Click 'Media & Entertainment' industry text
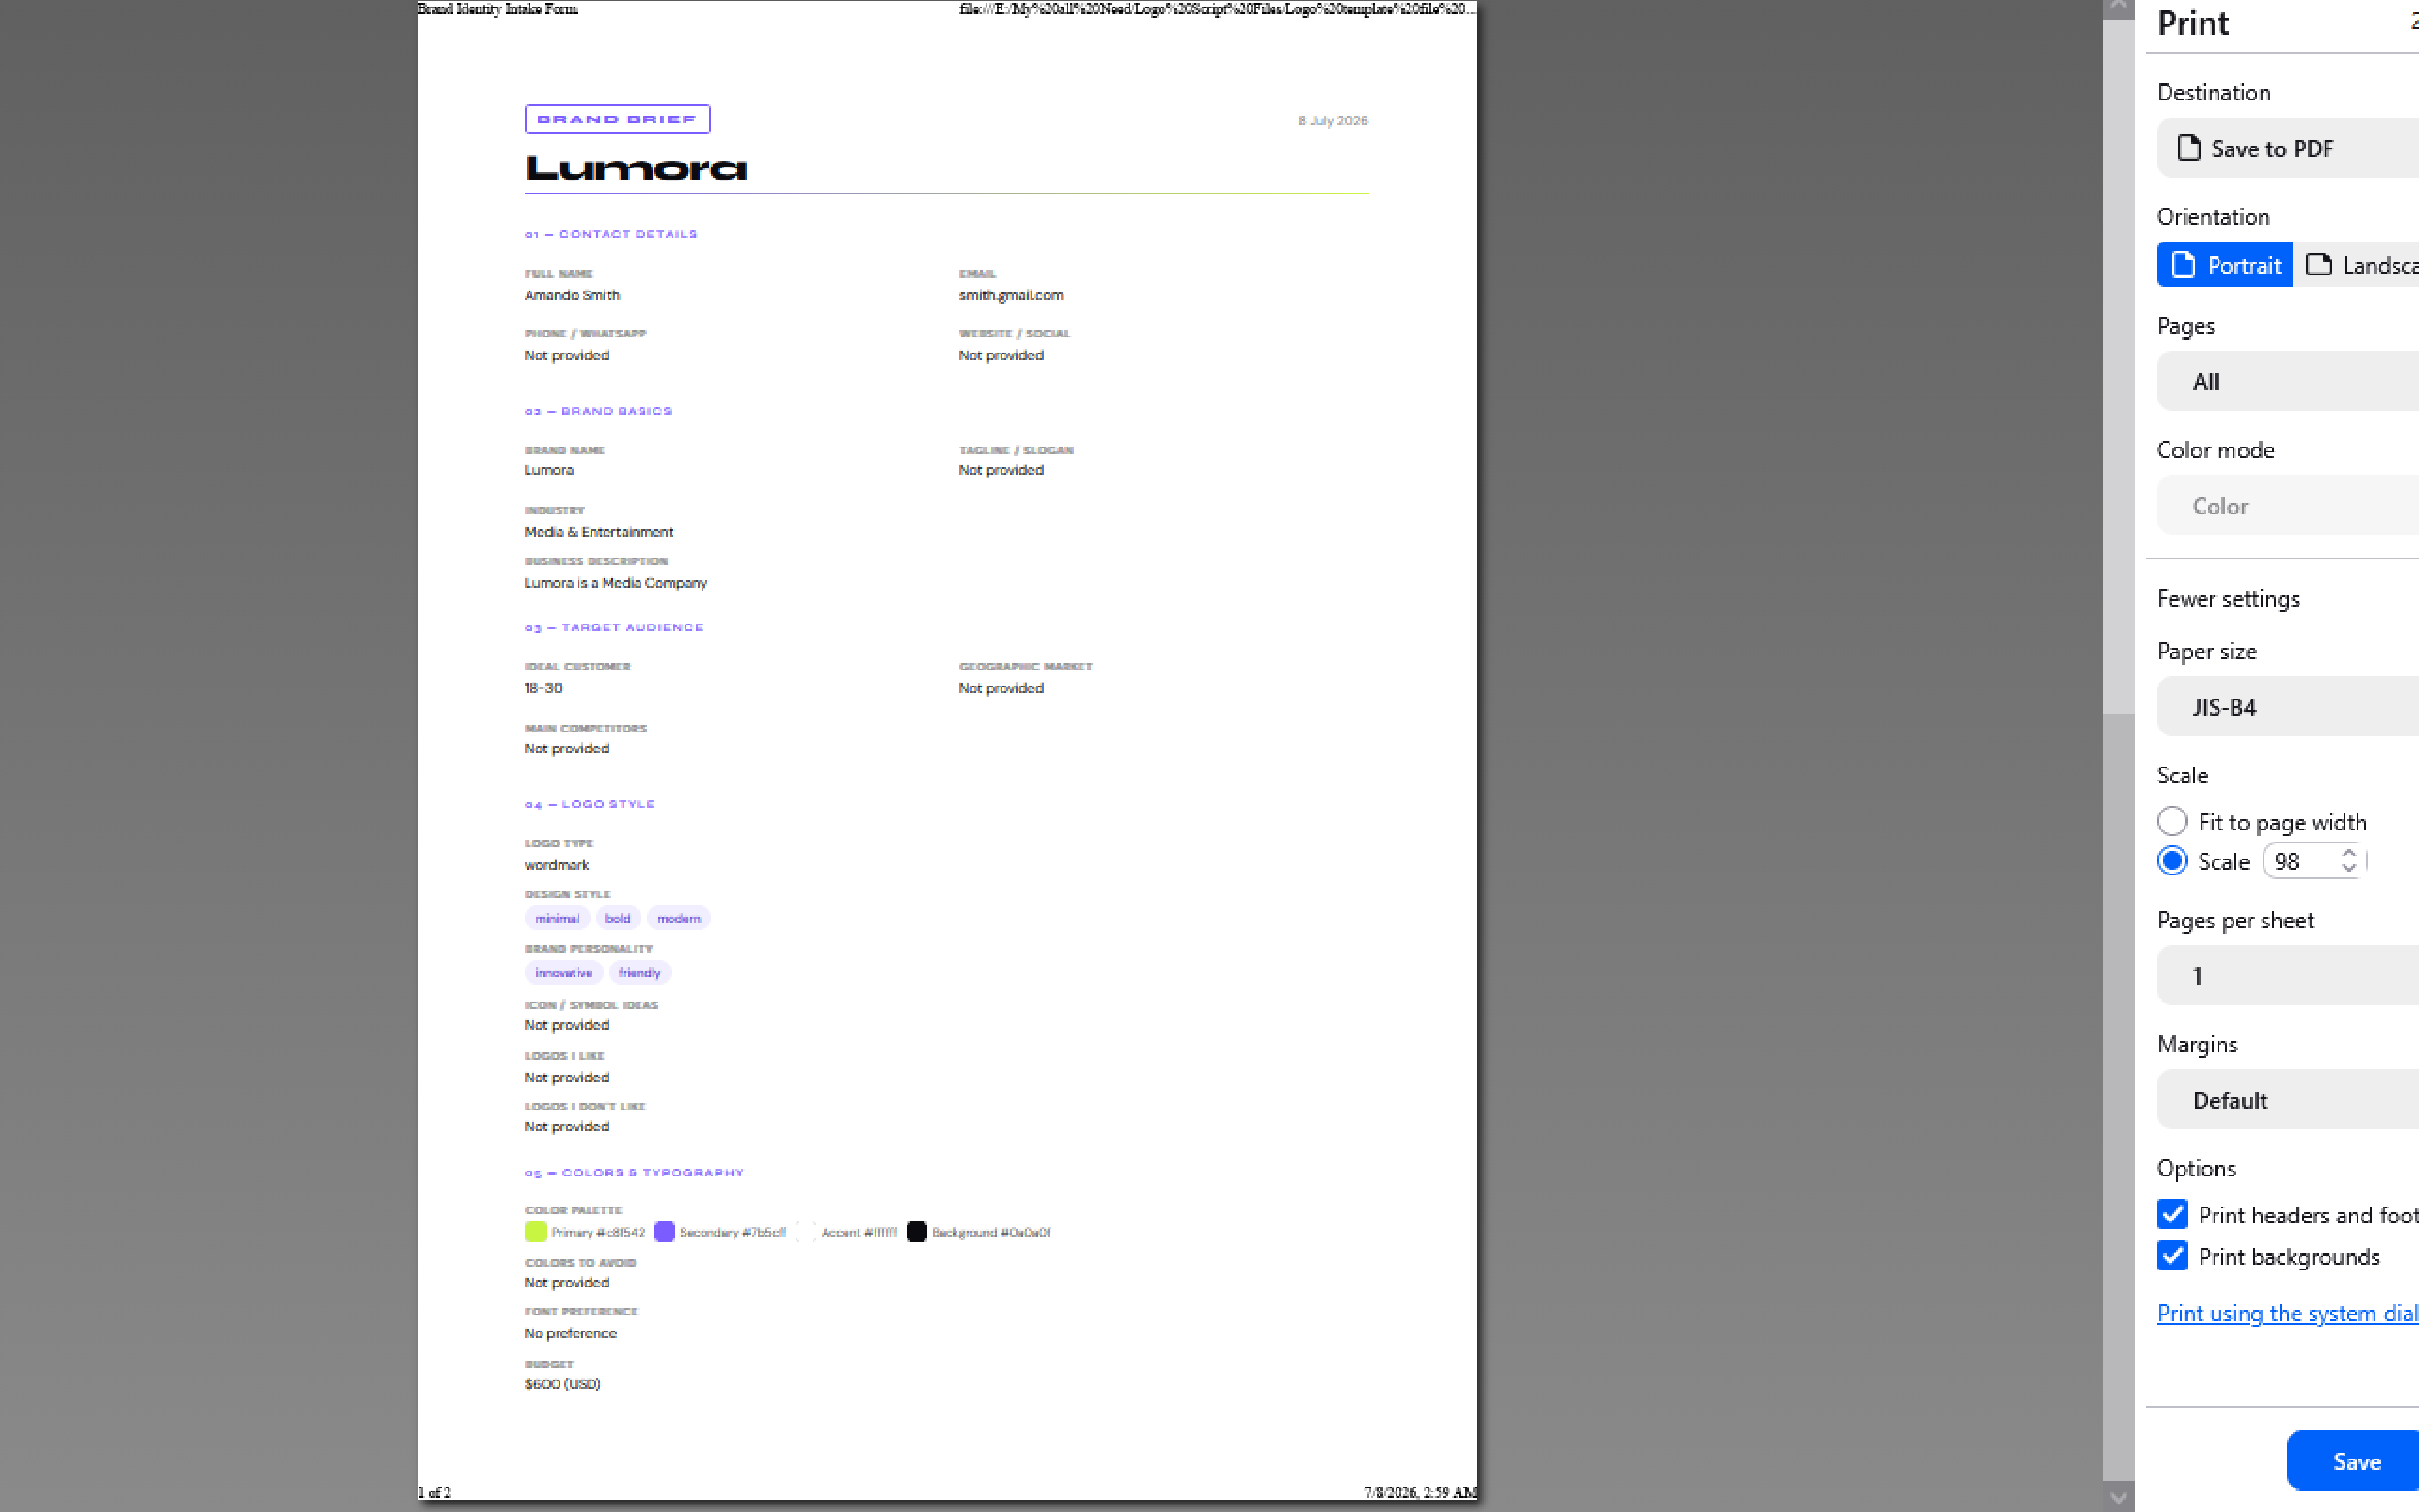Viewport: 2419px width, 1512px height. [599, 532]
